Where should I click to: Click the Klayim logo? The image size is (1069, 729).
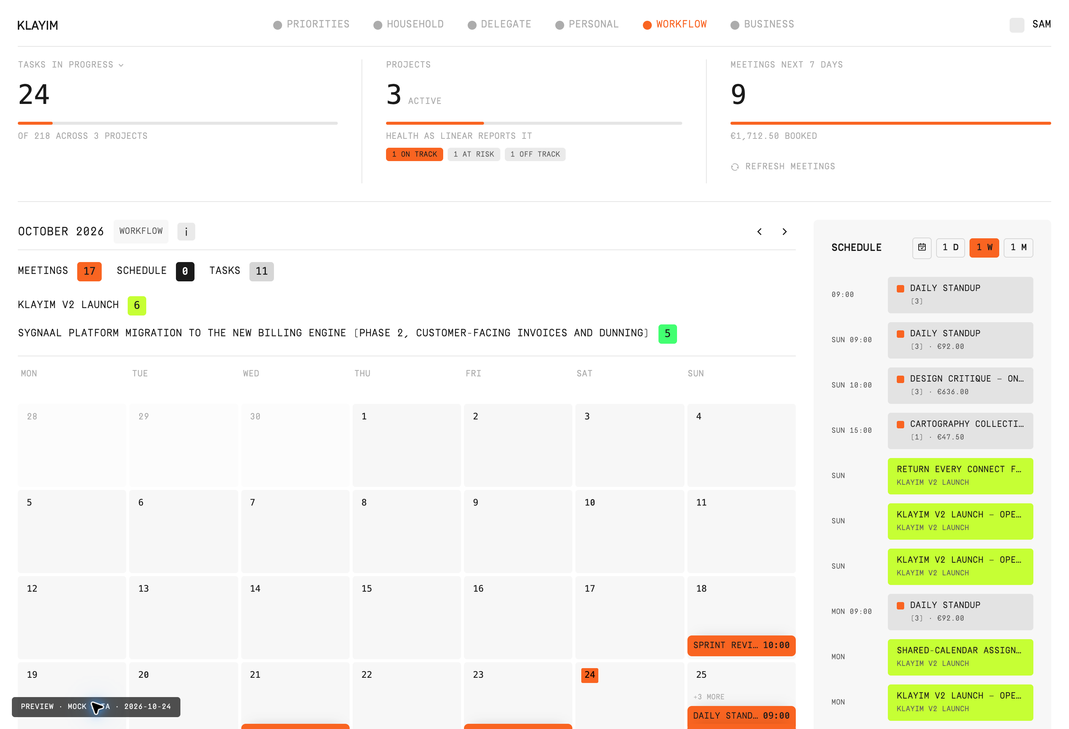pyautogui.click(x=38, y=25)
